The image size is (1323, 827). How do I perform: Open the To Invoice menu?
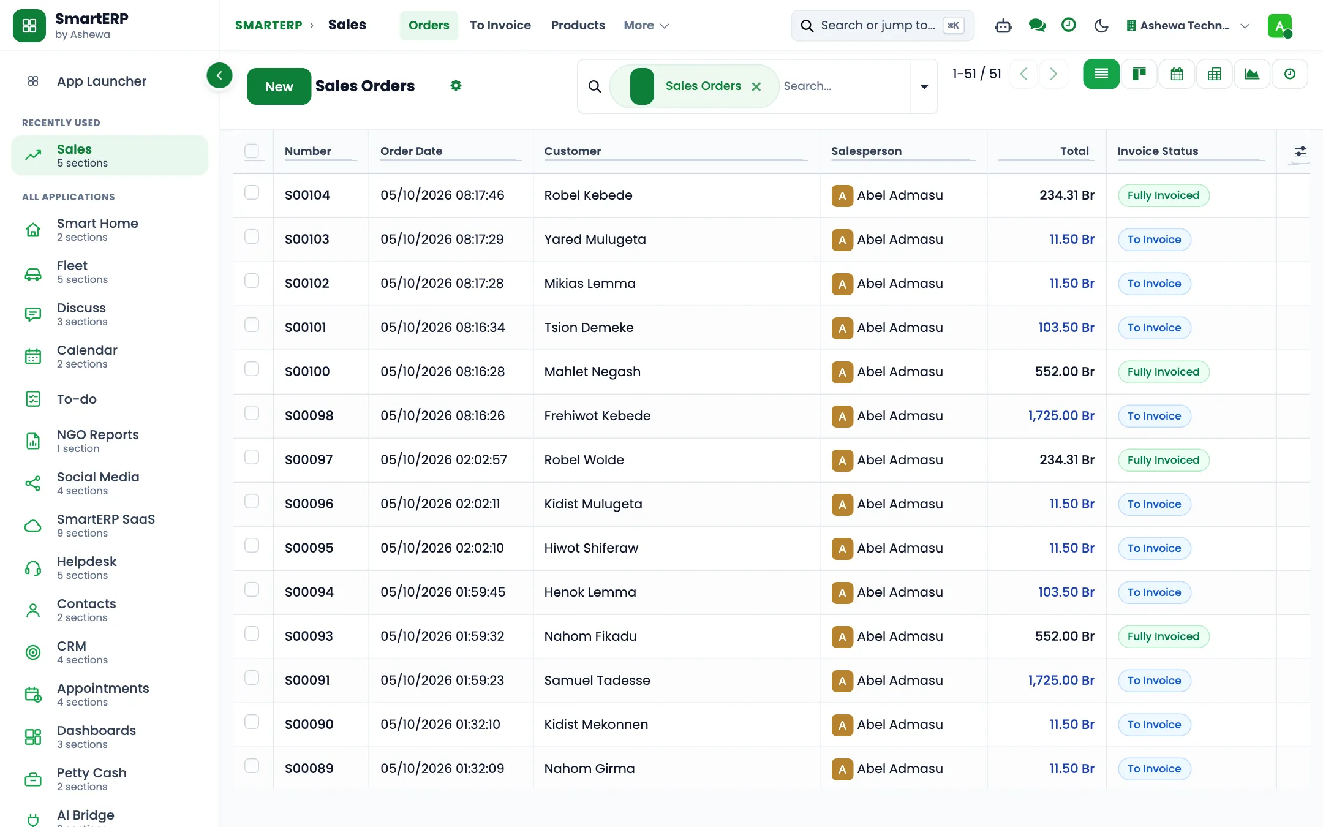coord(500,26)
